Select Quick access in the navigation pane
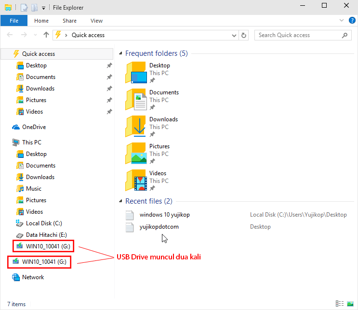Screen dimensions: 358x310 [x=57, y=54]
